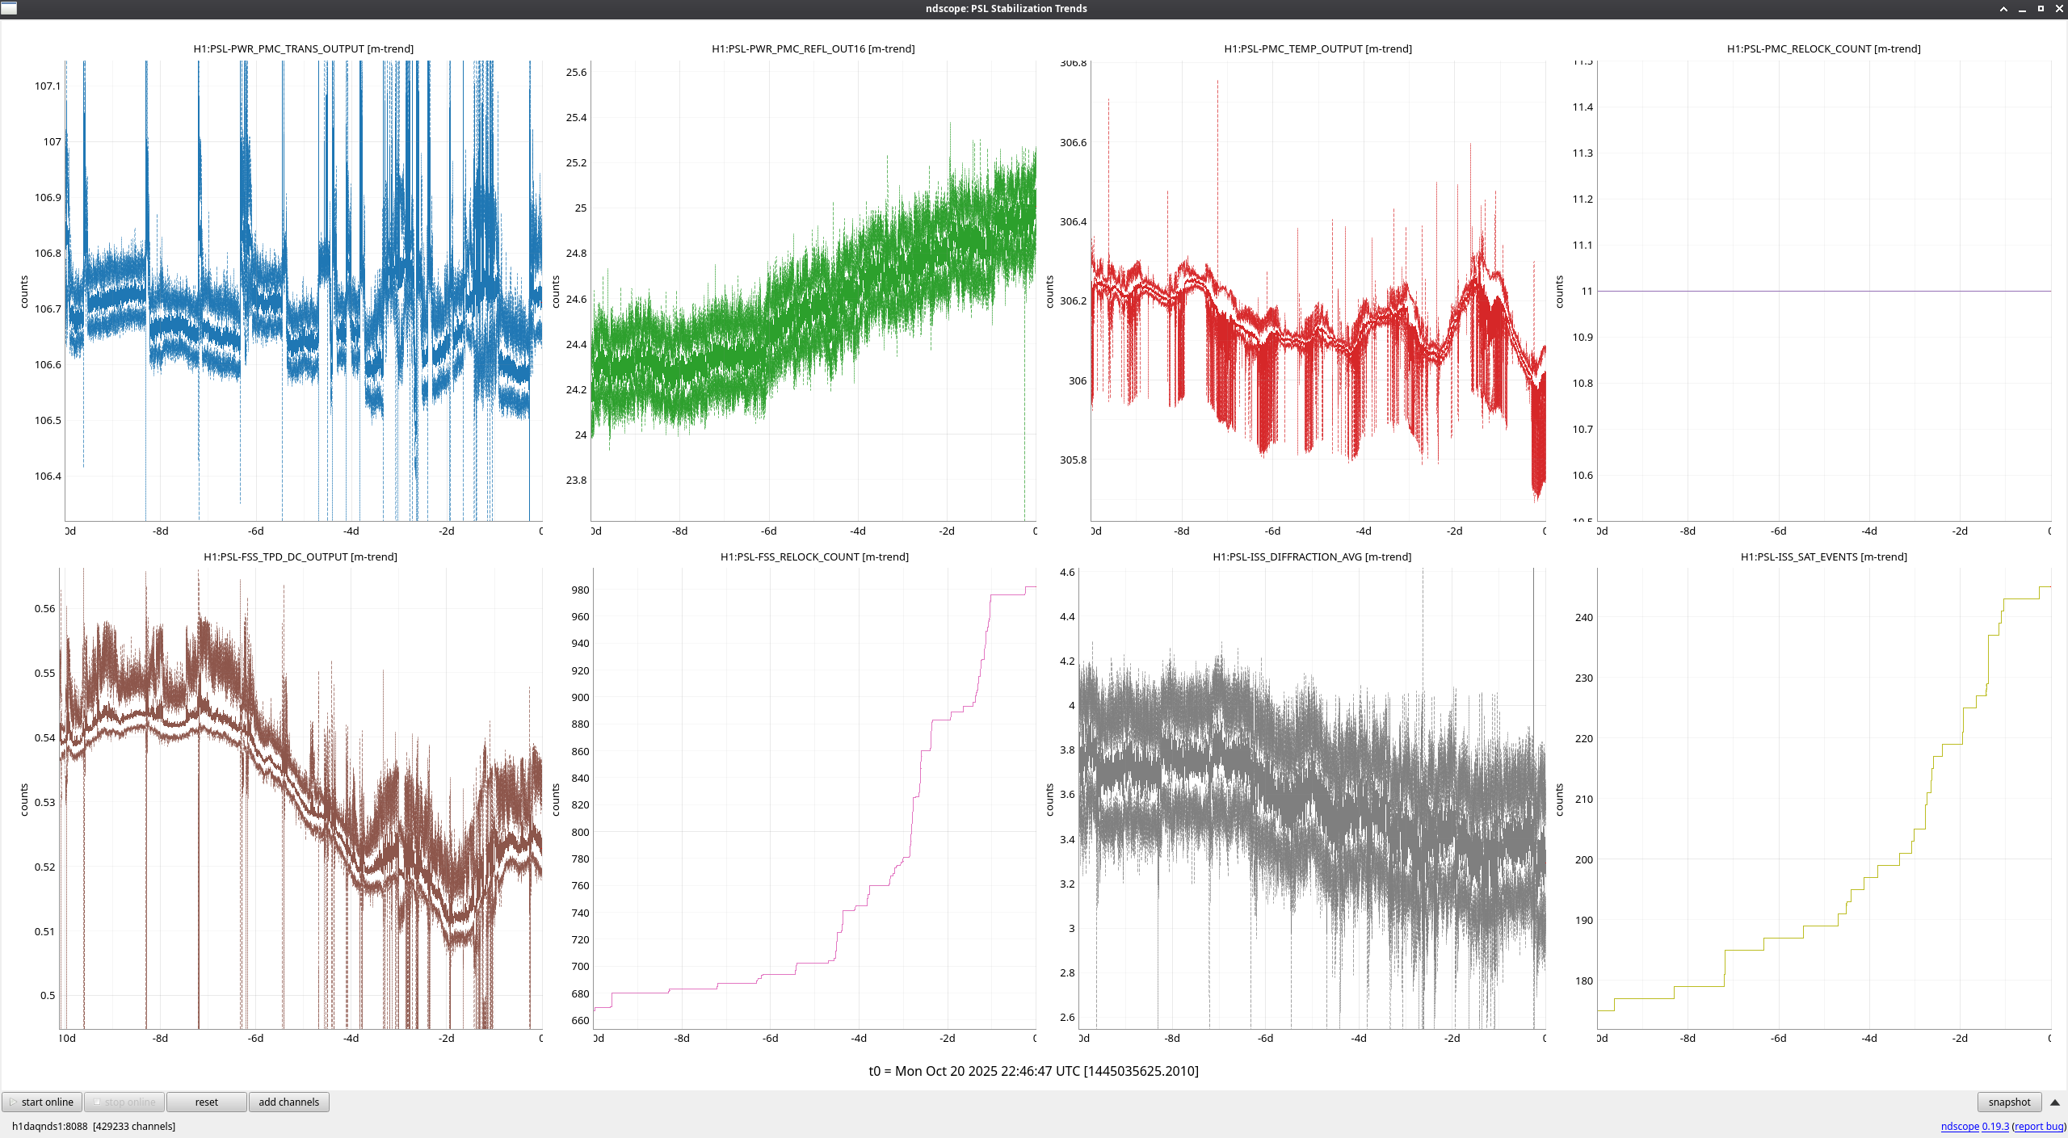Click the flat PMC_RELOCK_COUNT purple line

[x=1824, y=291]
